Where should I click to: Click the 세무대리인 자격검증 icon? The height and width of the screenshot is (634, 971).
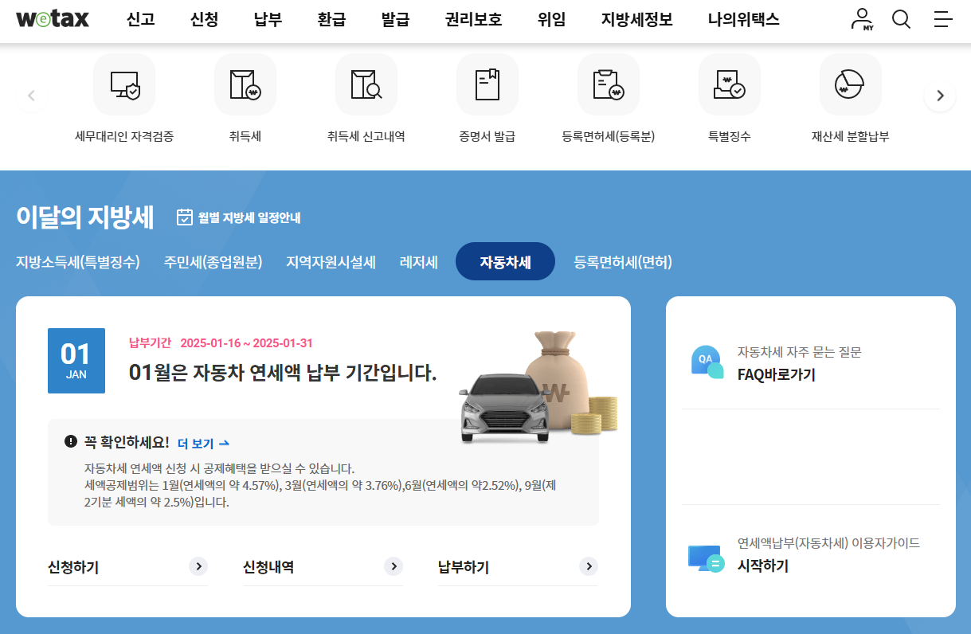click(123, 84)
